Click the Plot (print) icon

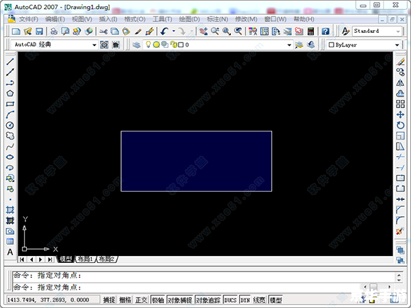click(54, 31)
